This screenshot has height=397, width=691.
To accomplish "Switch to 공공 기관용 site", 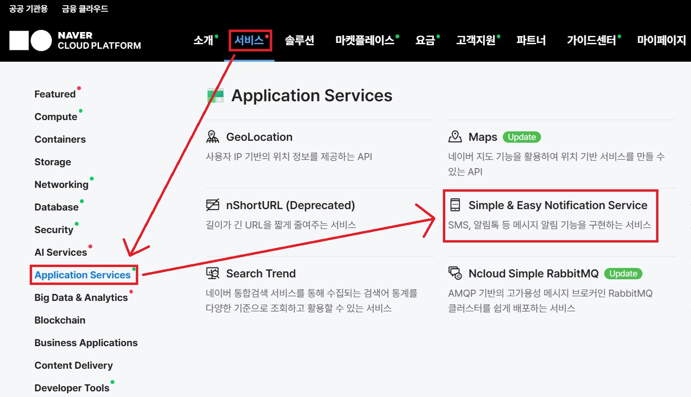I will tap(28, 9).
